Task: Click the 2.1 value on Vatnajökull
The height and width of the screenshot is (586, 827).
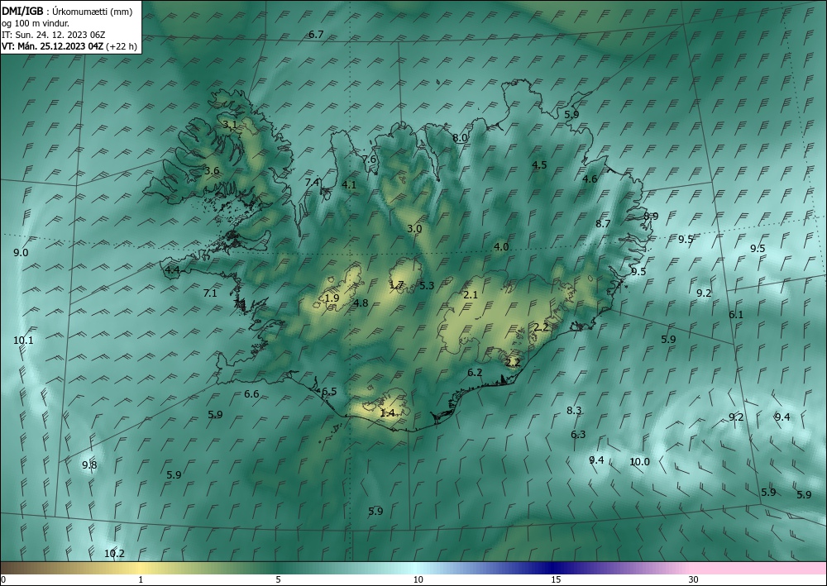Action: [x=470, y=295]
